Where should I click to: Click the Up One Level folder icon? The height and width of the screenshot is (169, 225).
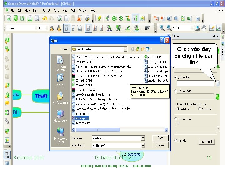click(137, 49)
